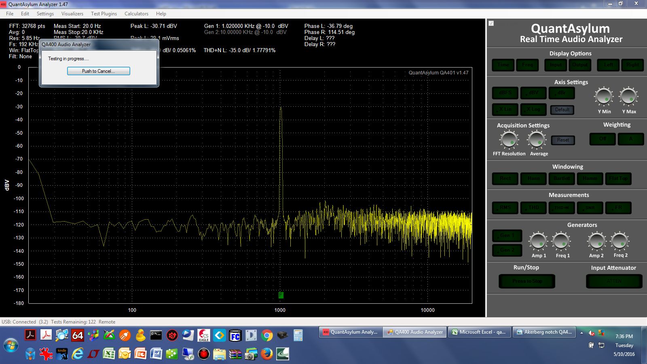Image resolution: width=647 pixels, height=364 pixels.
Task: Toggle the Freq display option
Action: tap(527, 65)
